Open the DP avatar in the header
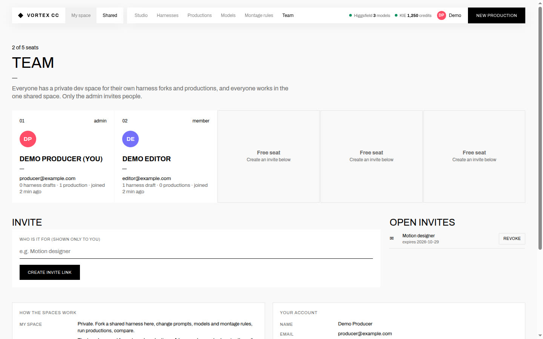The image size is (543, 339). (441, 15)
